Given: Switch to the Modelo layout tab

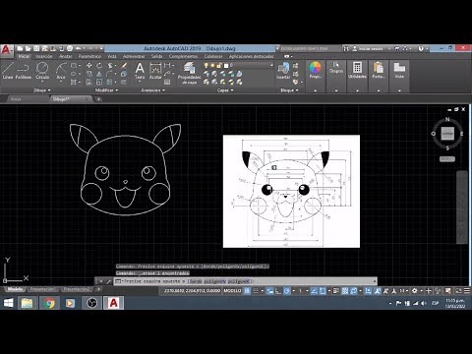Looking at the screenshot, I should tap(15, 289).
